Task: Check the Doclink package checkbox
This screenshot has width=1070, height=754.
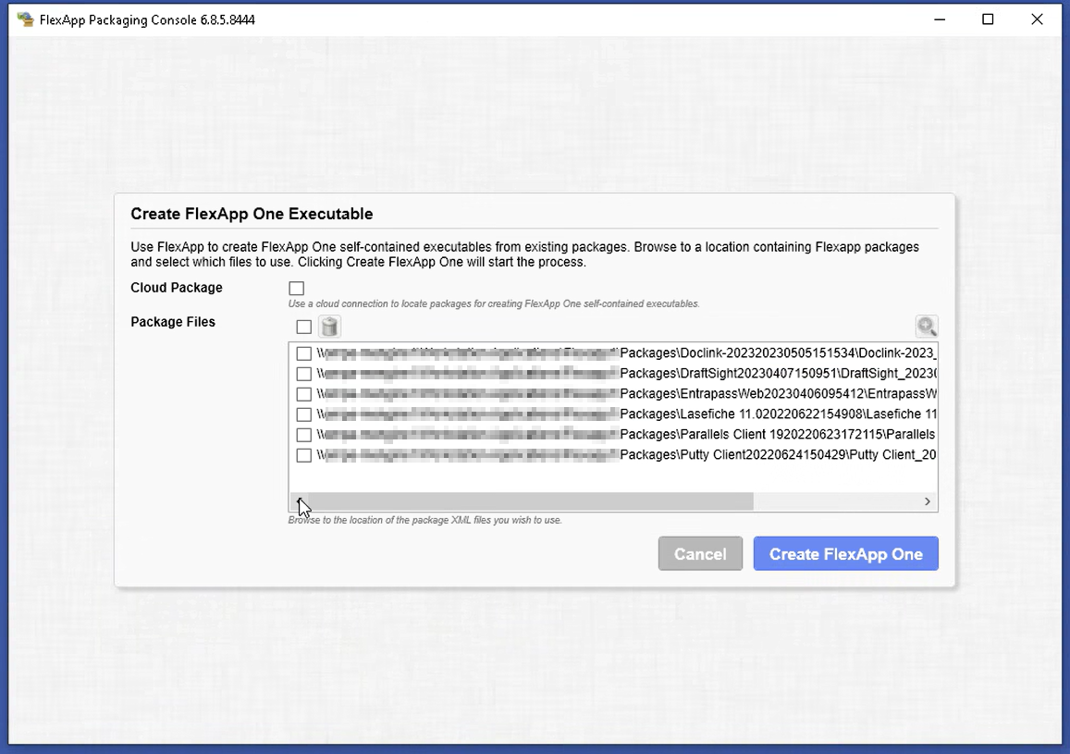Action: pos(303,353)
